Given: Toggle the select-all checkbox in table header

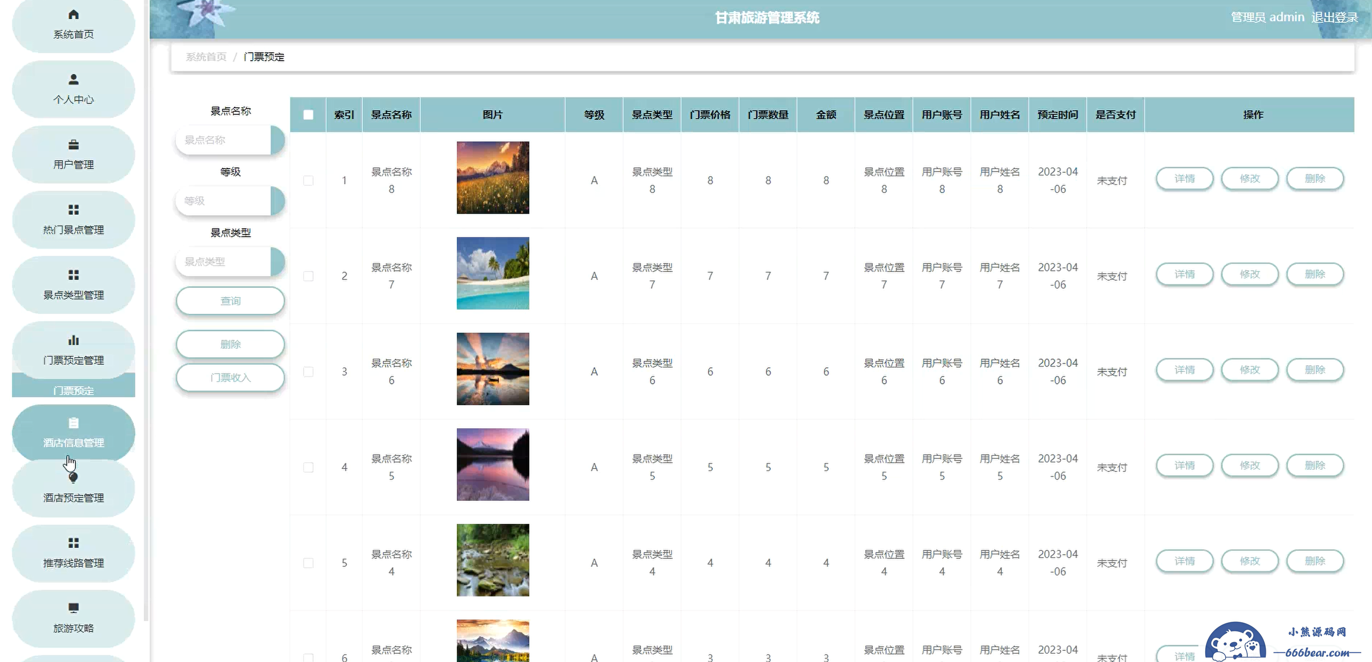Looking at the screenshot, I should (x=308, y=114).
